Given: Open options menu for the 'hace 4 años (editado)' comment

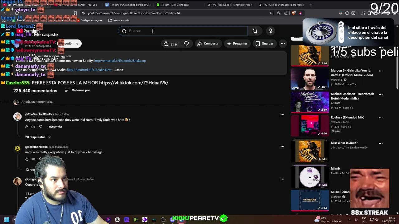Looking at the screenshot, I should coord(282,179).
